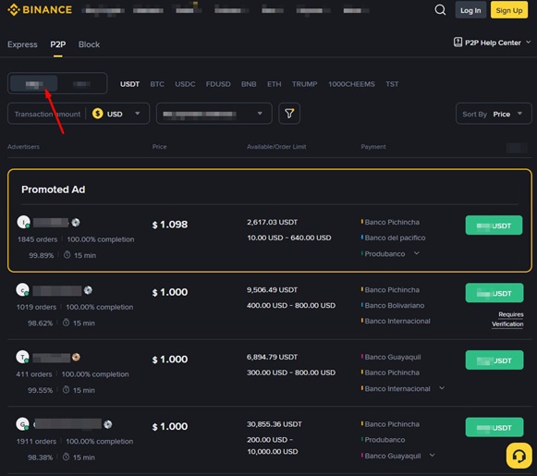Choose the USDC crypto tab
Viewport: 537px width, 476px height.
(x=185, y=84)
